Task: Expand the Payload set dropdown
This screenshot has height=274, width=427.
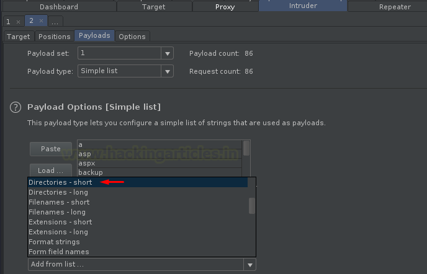Action: tap(168, 54)
